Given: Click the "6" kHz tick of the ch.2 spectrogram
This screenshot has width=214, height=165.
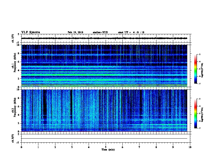Looking at the screenshot, I should (x=19, y=106).
